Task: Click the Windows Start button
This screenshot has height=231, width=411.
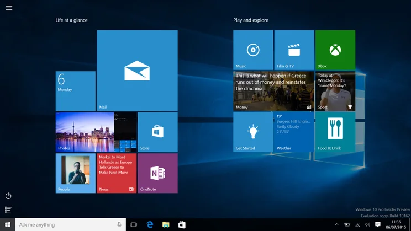Action: [x=8, y=225]
